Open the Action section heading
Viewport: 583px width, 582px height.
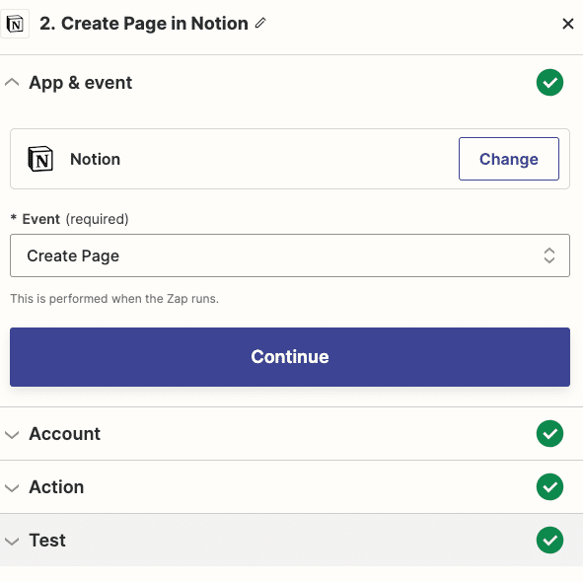(x=56, y=486)
